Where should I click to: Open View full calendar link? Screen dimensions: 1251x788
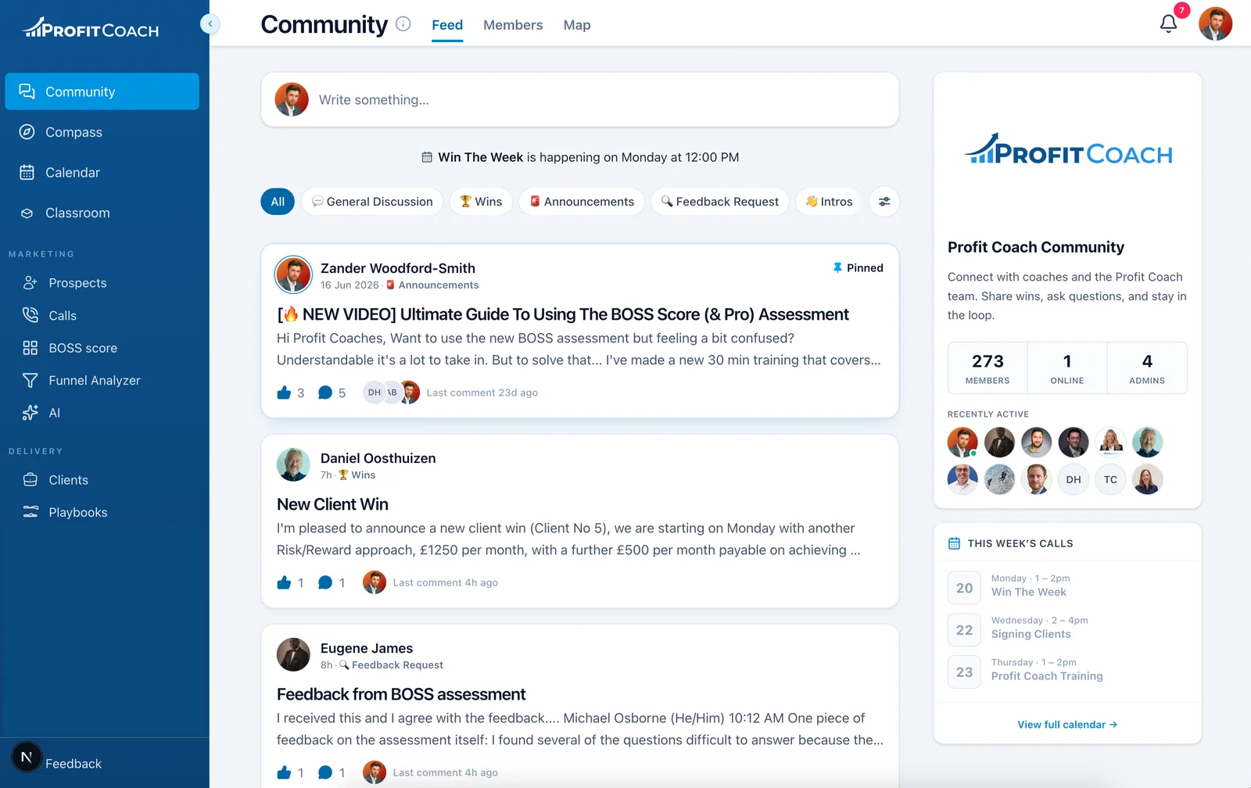point(1067,725)
